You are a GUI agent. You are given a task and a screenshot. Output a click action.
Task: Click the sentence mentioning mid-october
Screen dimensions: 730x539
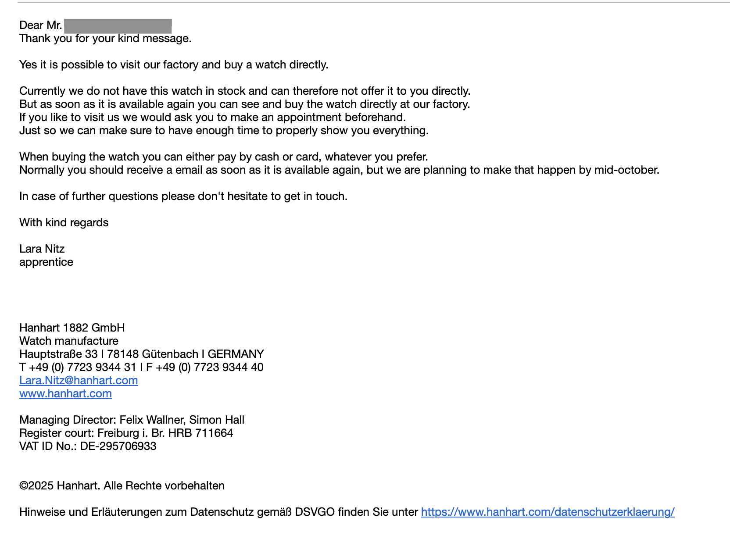(x=339, y=170)
